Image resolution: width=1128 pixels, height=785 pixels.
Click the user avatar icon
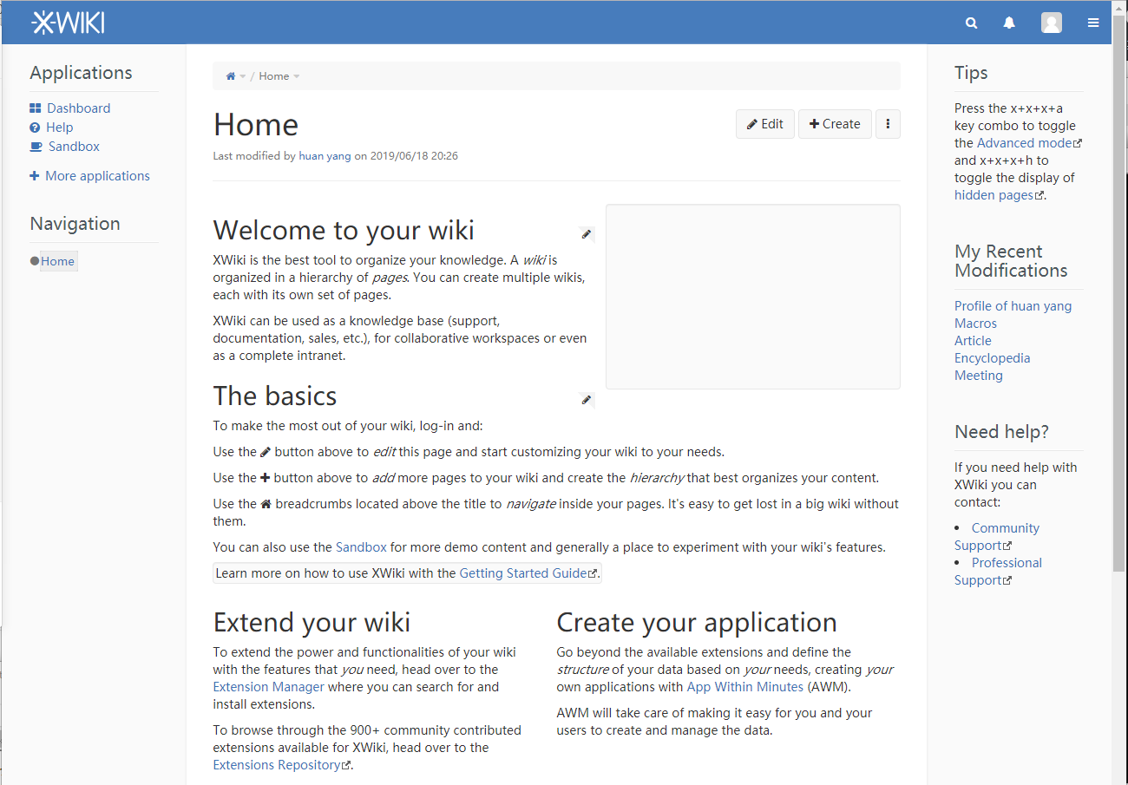[1052, 23]
